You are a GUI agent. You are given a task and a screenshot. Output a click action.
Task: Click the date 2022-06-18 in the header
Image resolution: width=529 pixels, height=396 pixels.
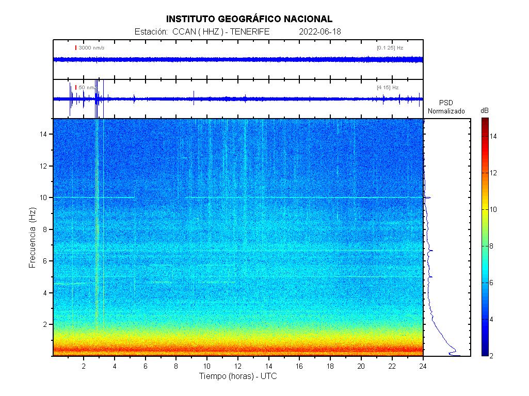[319, 32]
